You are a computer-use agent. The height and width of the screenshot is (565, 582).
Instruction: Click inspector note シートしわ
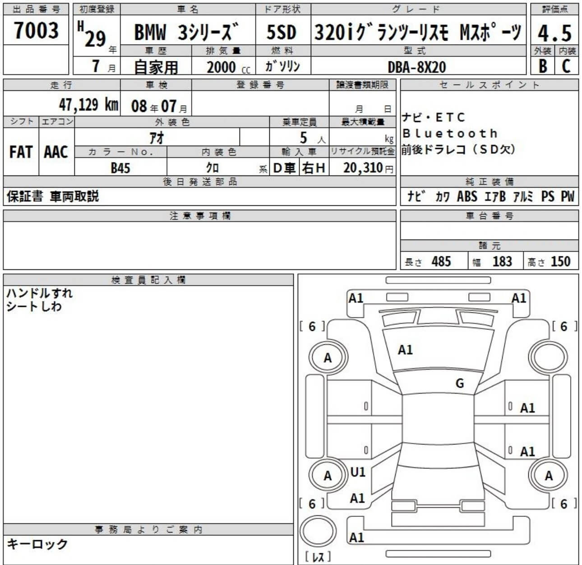click(34, 307)
